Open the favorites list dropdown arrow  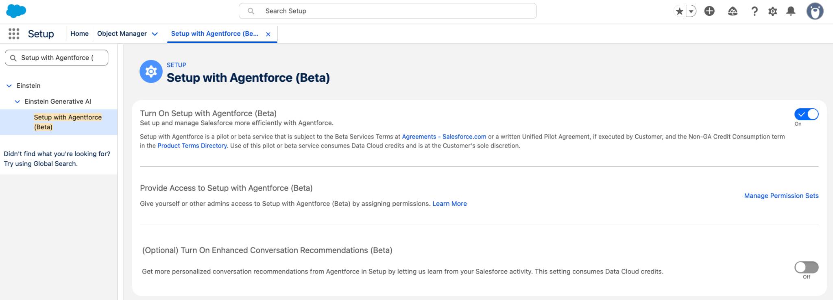tap(691, 11)
